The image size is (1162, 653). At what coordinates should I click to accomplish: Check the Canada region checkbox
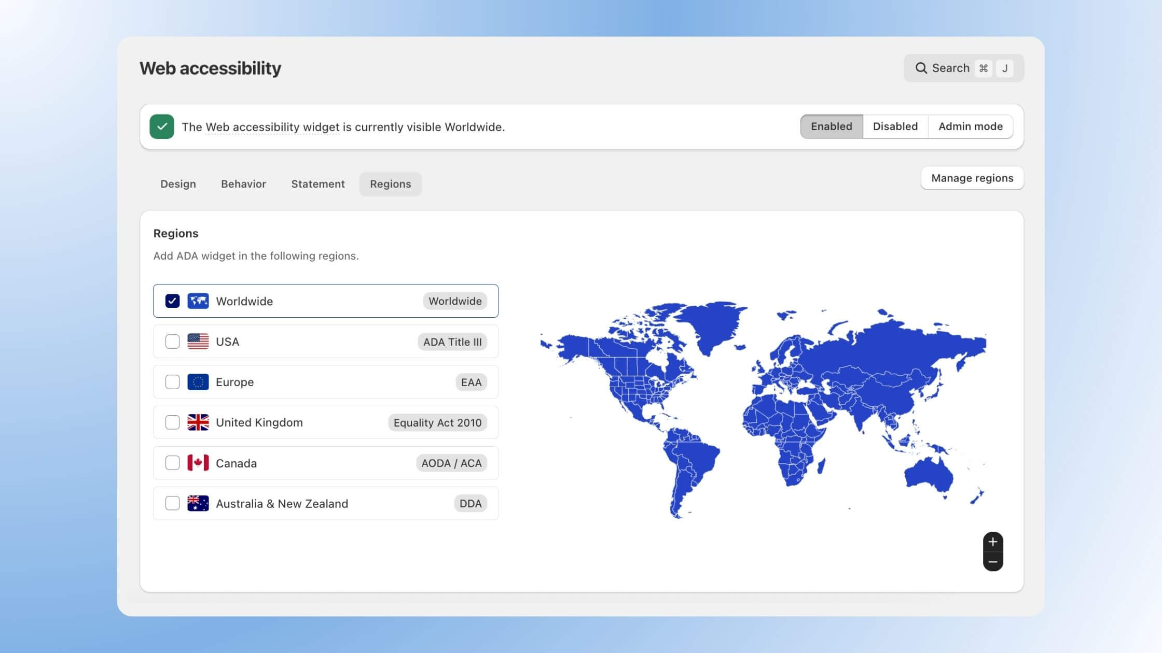click(x=172, y=463)
